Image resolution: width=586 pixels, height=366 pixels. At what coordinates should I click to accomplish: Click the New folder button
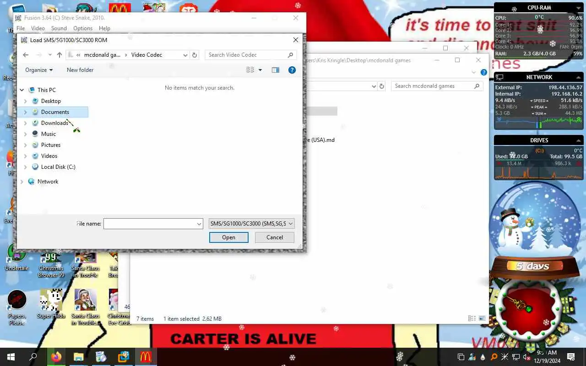pyautogui.click(x=80, y=70)
